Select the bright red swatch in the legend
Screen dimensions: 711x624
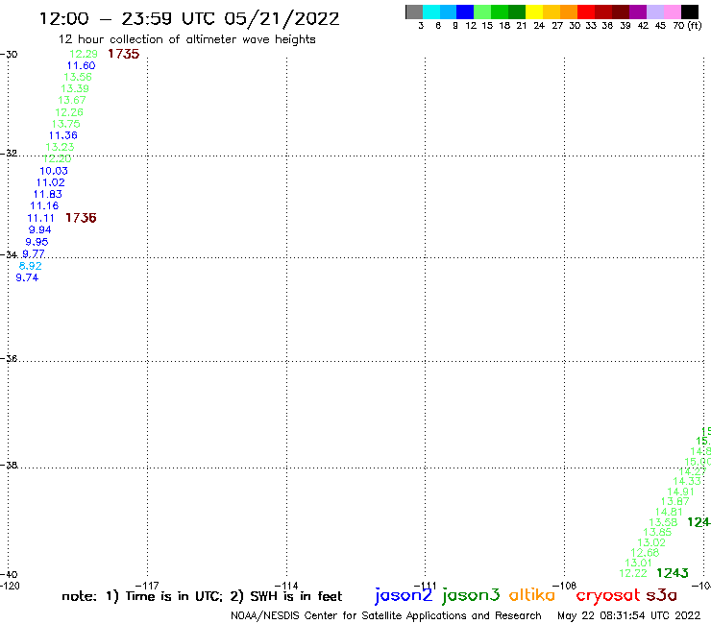coord(586,12)
